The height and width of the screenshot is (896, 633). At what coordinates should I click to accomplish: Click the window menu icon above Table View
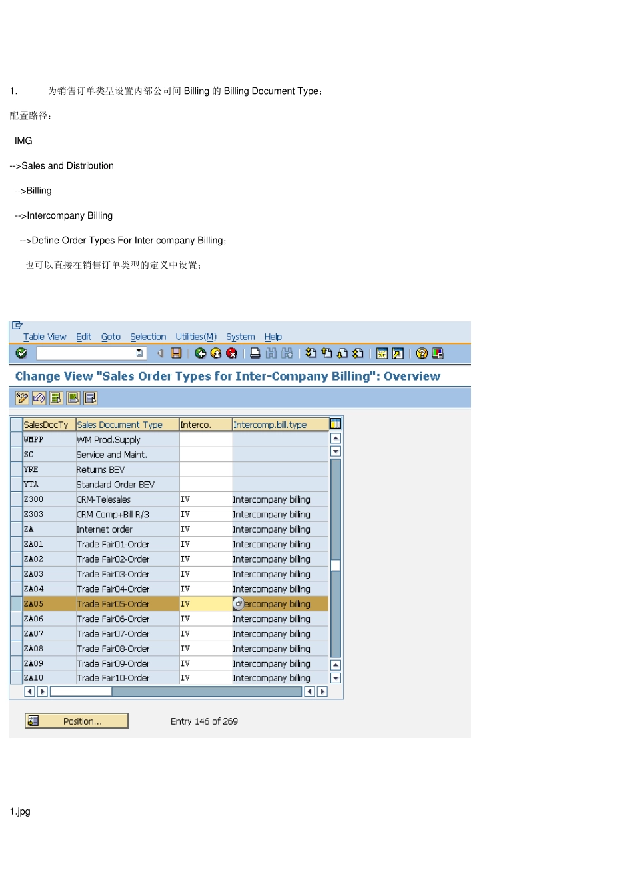pos(17,325)
